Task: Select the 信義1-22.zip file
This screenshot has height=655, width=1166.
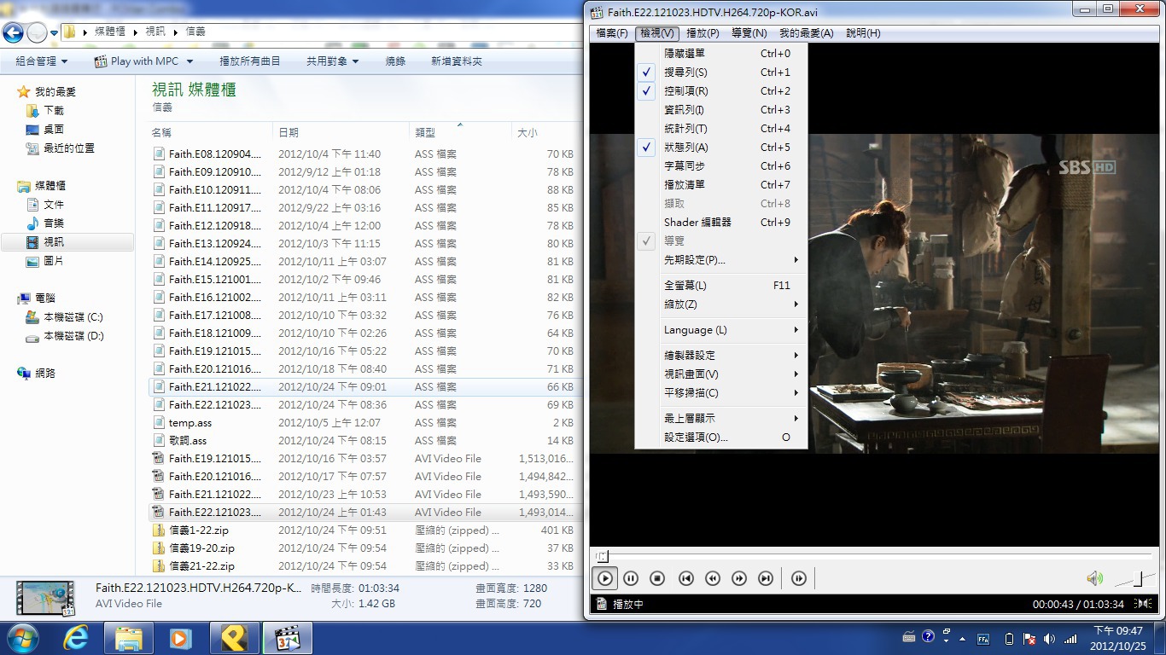Action: point(199,530)
